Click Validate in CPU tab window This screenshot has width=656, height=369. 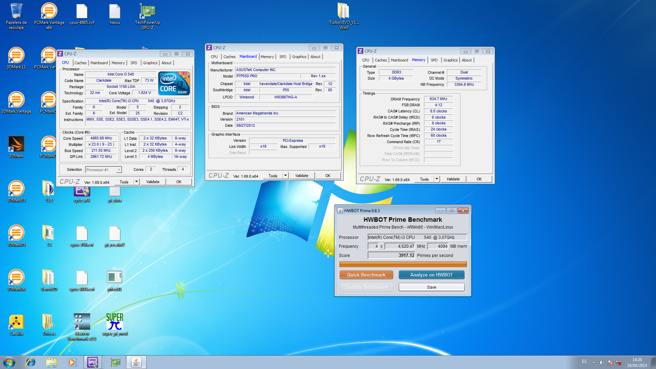153,182
